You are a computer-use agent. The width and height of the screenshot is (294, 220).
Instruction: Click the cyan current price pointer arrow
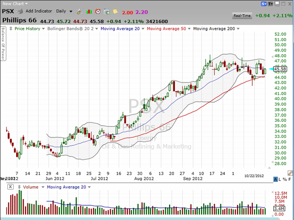[271, 69]
